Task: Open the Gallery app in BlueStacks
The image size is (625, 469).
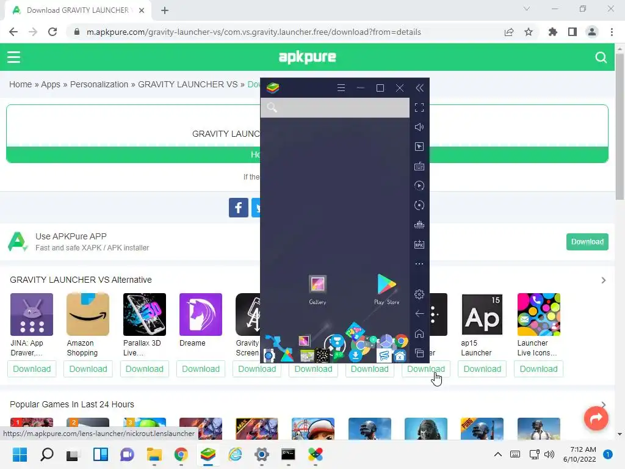Action: pos(317,289)
